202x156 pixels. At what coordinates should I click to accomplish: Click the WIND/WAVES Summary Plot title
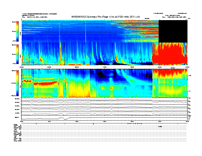(x=106, y=17)
